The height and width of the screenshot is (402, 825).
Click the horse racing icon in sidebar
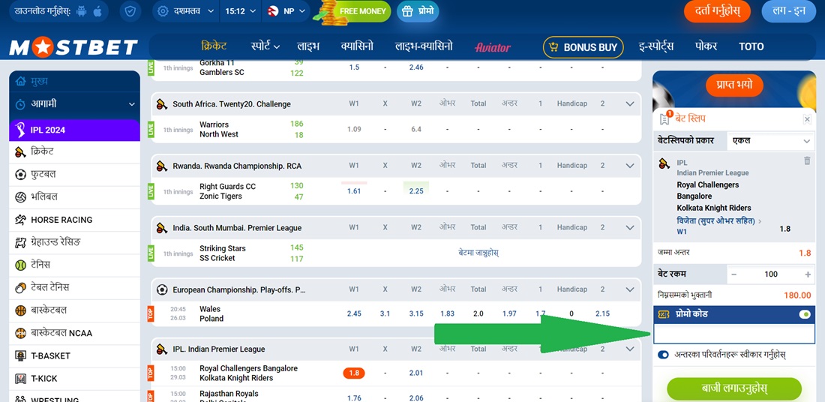20,220
